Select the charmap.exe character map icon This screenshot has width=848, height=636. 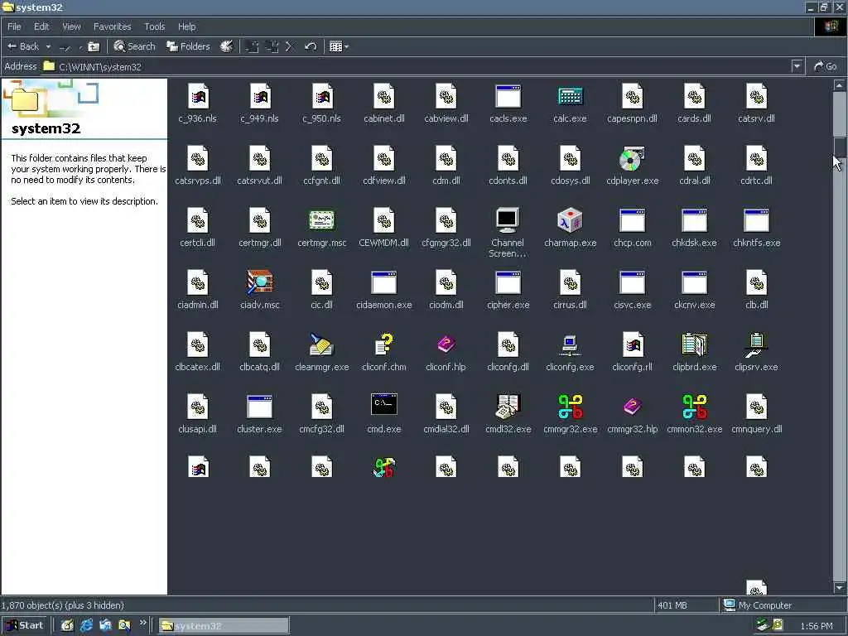pyautogui.click(x=570, y=220)
